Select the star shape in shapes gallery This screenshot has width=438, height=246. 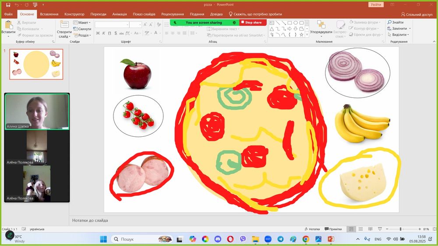pos(301,35)
